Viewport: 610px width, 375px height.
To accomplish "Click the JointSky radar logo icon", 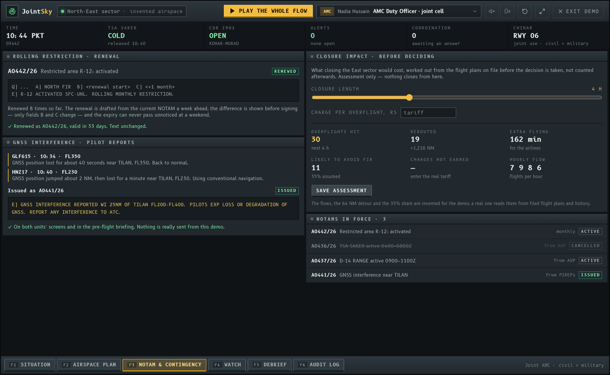I will pos(12,11).
